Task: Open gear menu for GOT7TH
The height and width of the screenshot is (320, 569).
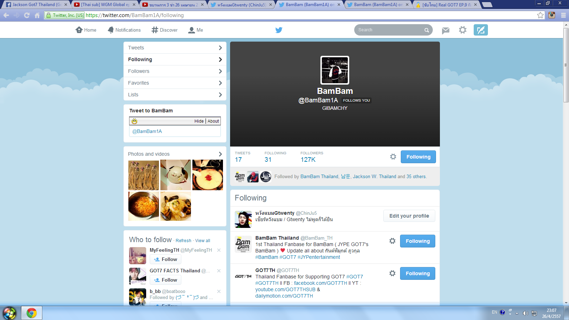Action: (x=392, y=273)
